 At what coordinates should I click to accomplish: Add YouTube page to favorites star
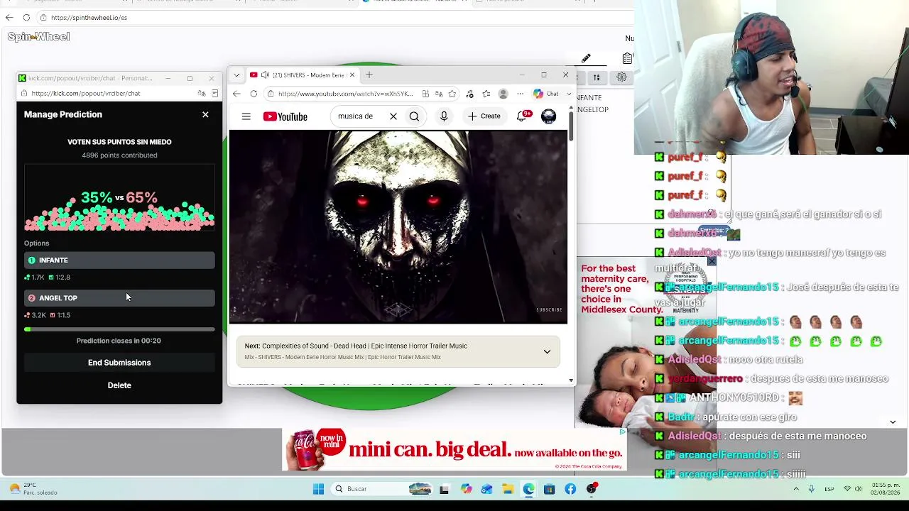[452, 94]
